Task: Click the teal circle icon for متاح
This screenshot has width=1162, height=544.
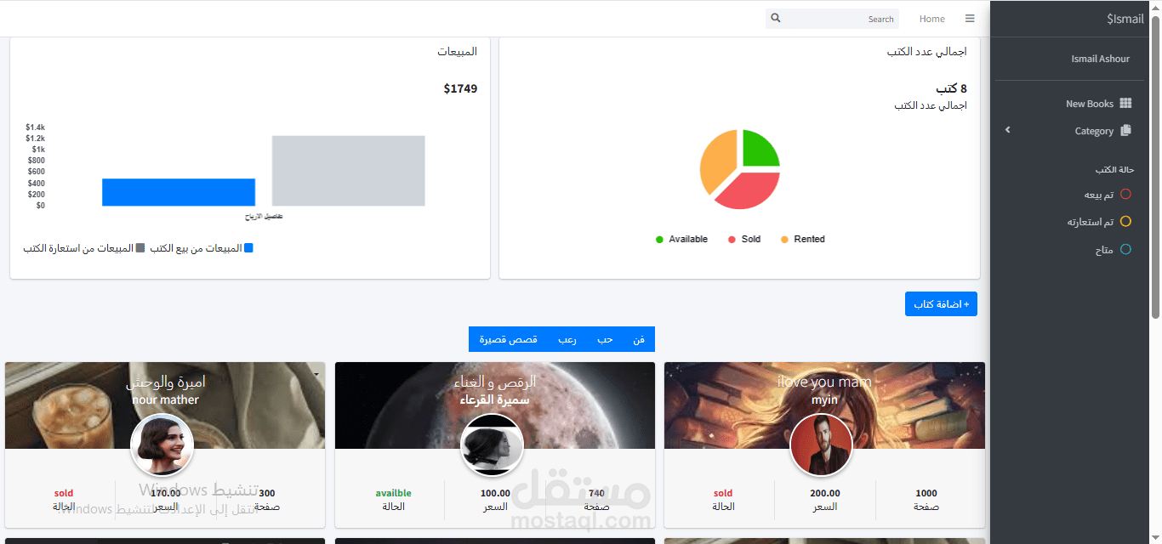Action: click(1125, 250)
